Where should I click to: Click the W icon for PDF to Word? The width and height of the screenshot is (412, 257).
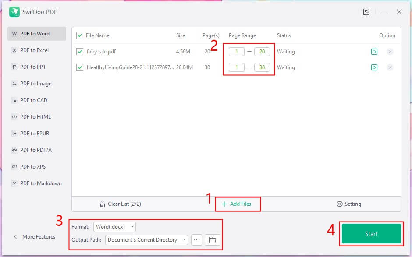14,34
